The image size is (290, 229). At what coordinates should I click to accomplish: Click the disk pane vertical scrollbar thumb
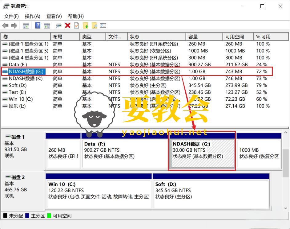coord(286,163)
